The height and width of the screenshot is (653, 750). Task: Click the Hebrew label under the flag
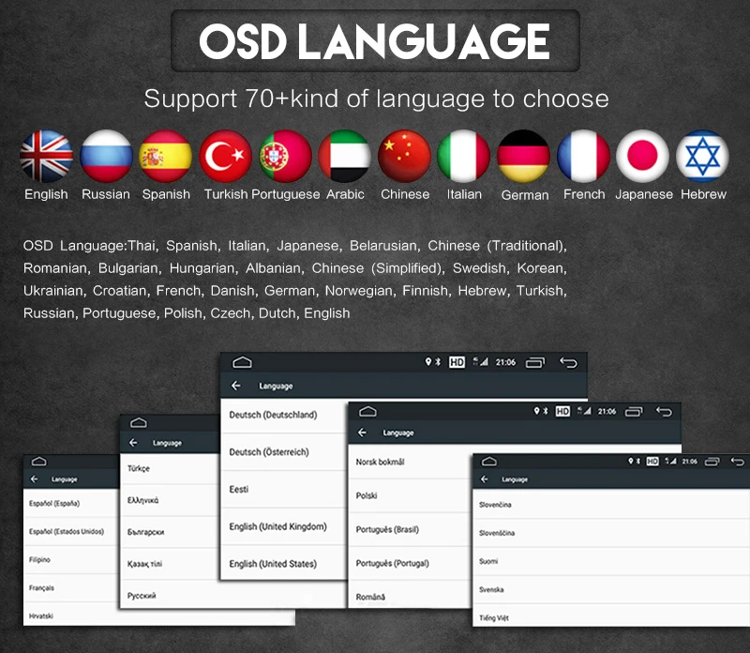pyautogui.click(x=703, y=194)
